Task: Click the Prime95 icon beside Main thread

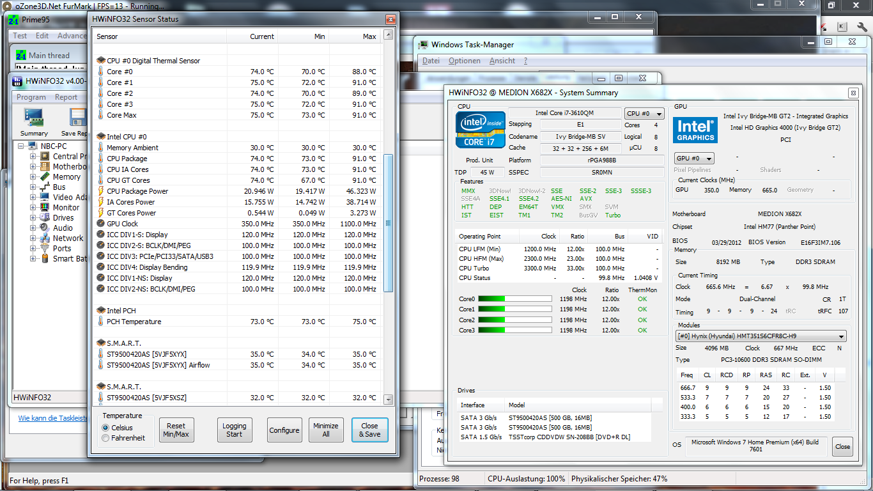Action: coord(21,55)
